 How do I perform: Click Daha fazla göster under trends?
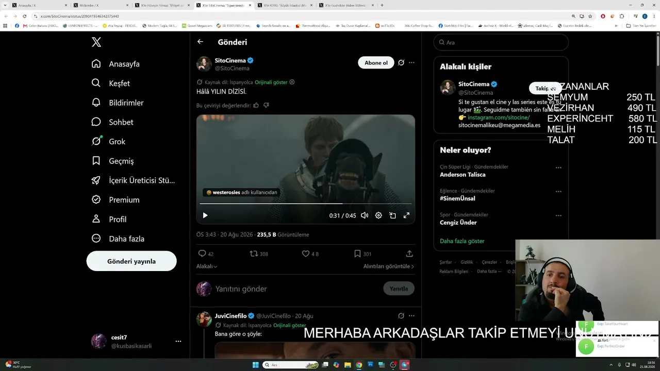click(x=462, y=241)
